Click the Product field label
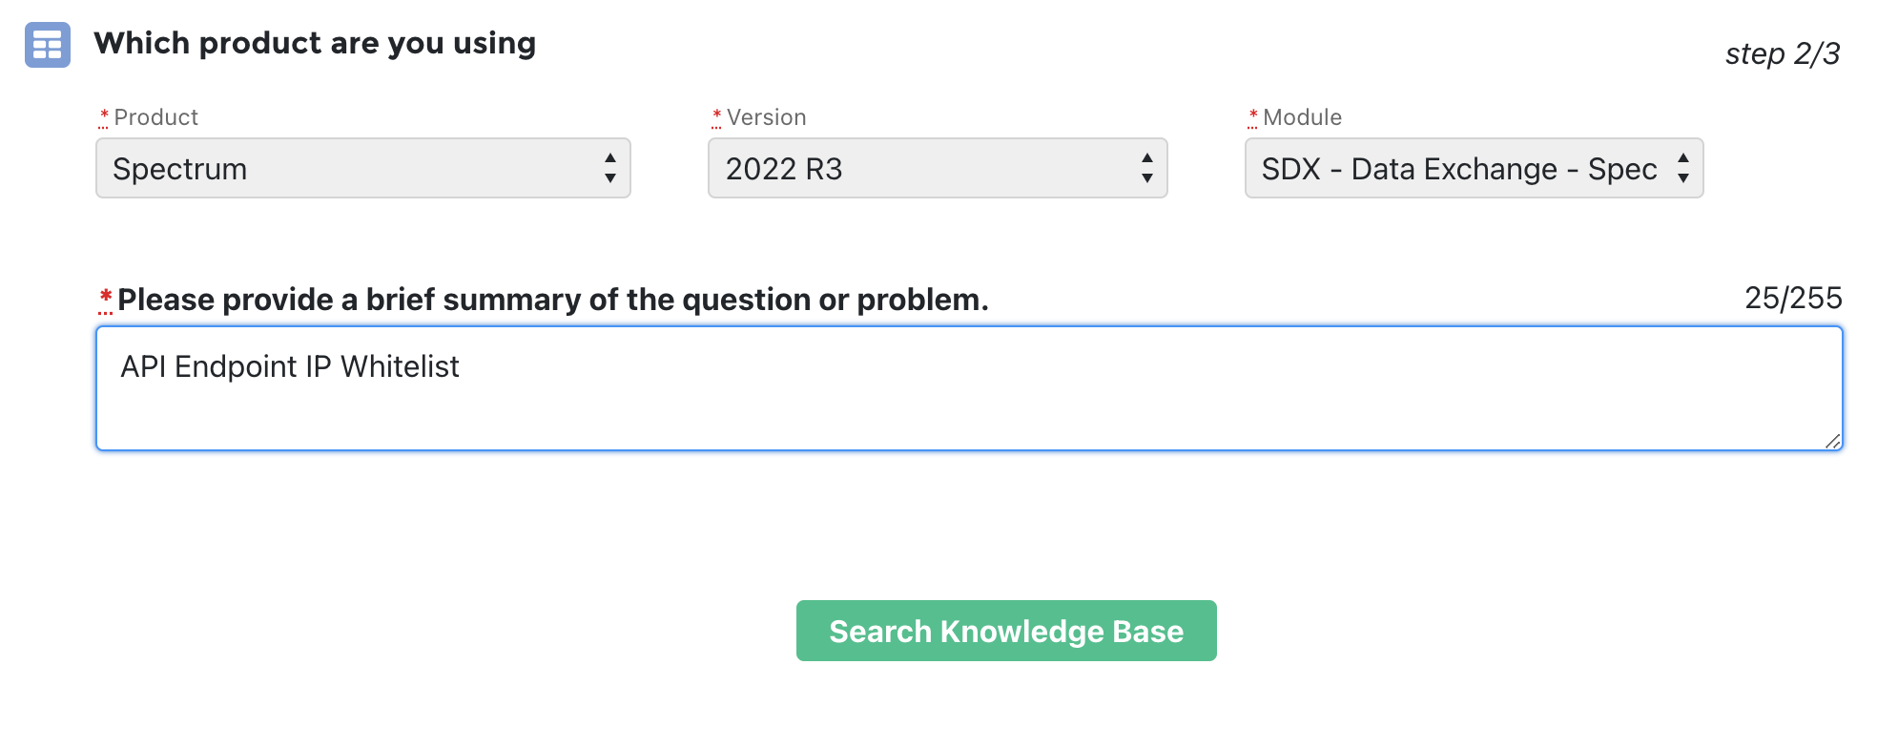This screenshot has width=1898, height=748. [x=155, y=117]
